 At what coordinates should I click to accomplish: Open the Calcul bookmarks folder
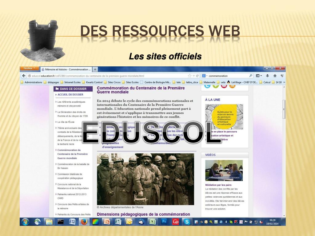point(265,82)
